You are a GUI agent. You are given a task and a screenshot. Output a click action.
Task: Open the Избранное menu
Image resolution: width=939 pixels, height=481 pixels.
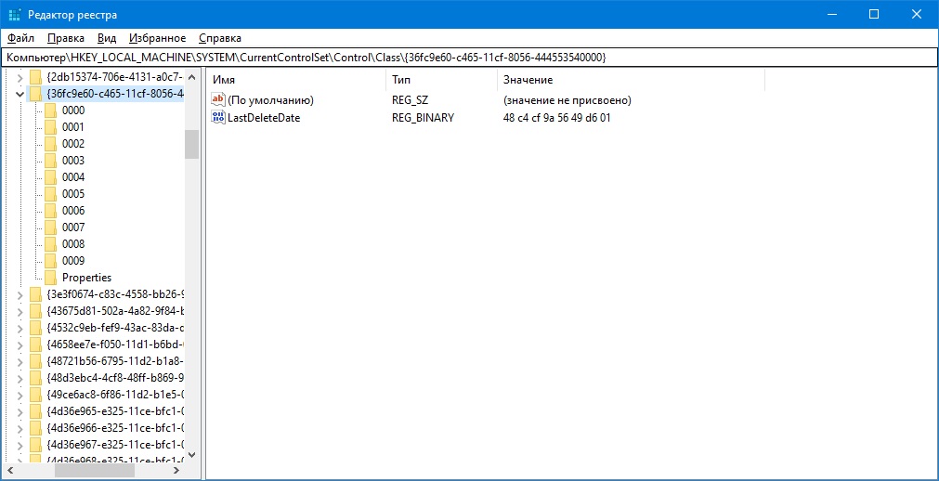[x=157, y=38]
